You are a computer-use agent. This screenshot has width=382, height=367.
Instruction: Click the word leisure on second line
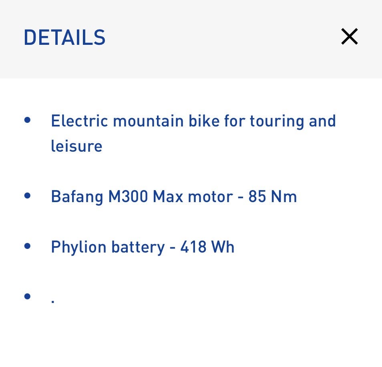coord(76,146)
